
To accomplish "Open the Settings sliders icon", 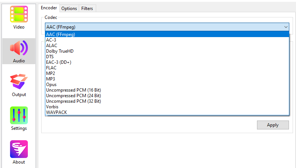I will [x=19, y=115].
